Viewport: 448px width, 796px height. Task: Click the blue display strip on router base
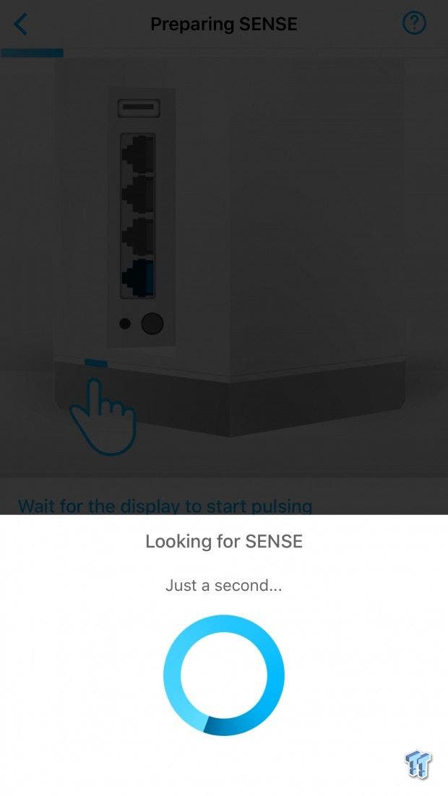96,363
